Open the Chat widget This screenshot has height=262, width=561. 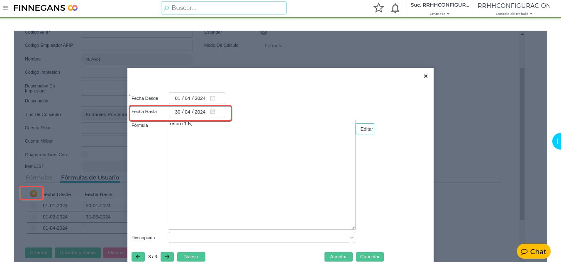tap(534, 252)
